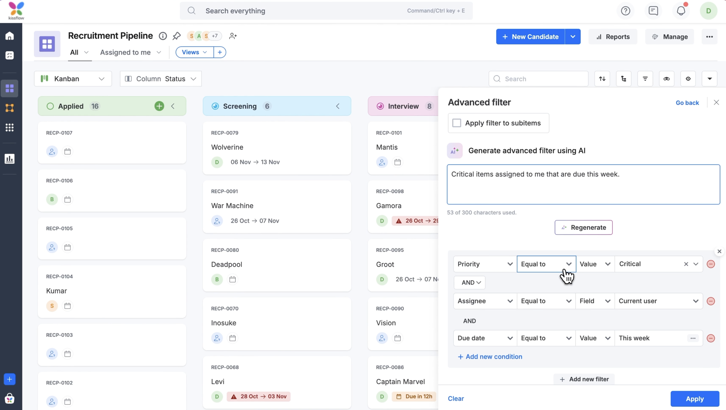Viewport: 726px width, 410px height.
Task: Click the filter lines icon
Action: coord(645,79)
